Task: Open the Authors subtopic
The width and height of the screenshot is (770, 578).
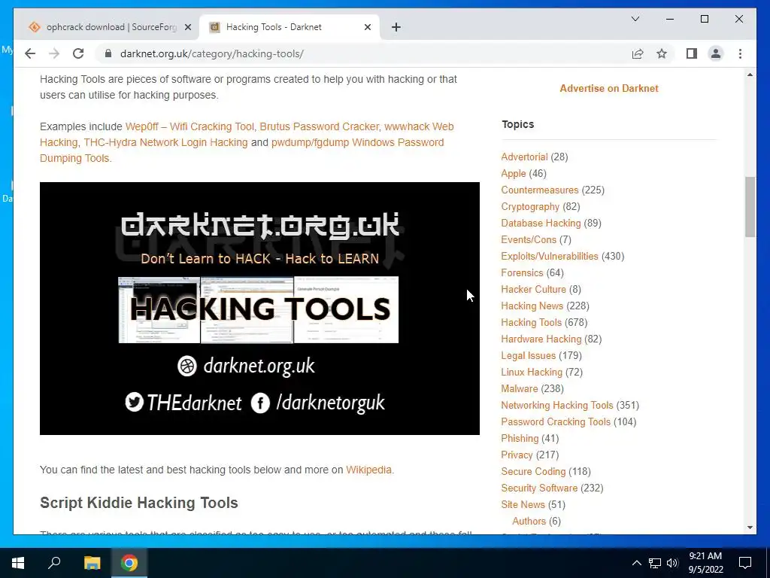Action: coord(529,521)
